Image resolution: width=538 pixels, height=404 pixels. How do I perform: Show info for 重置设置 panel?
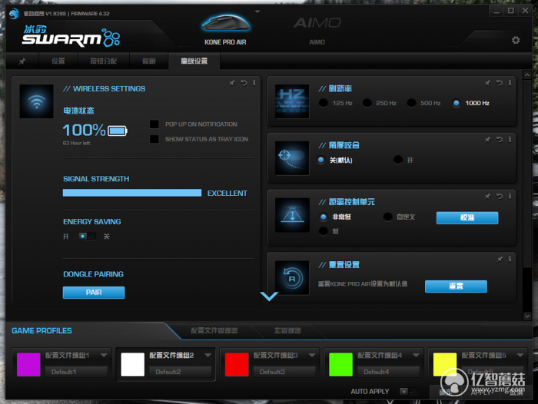pos(510,259)
